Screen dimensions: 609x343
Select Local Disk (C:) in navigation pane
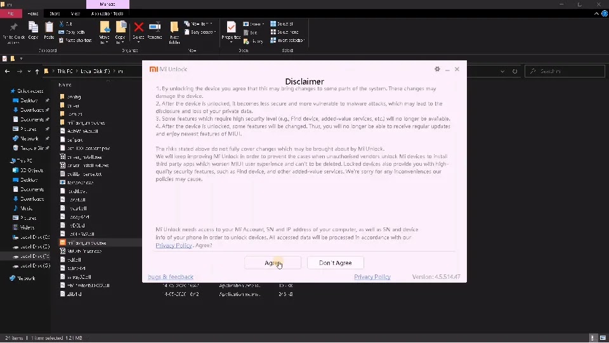tap(31, 237)
